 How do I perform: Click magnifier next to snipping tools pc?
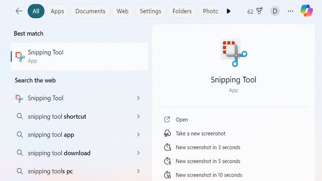tap(20, 171)
